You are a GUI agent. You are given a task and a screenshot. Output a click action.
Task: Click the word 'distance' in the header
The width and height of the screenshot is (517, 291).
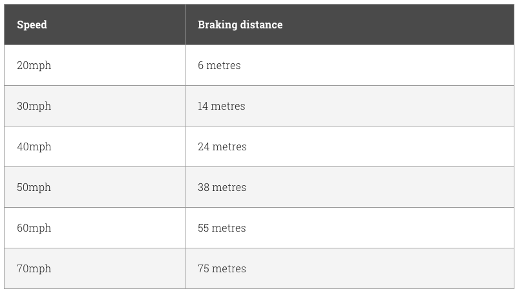coord(261,25)
